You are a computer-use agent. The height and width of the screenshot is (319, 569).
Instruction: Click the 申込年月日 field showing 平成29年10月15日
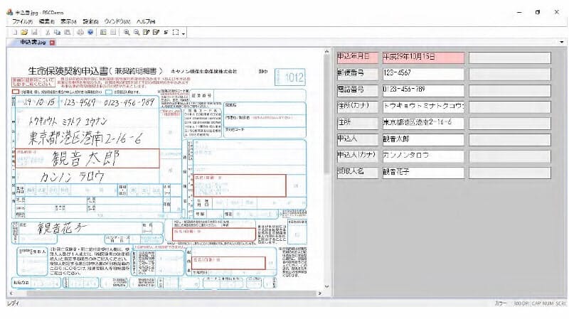click(x=422, y=58)
